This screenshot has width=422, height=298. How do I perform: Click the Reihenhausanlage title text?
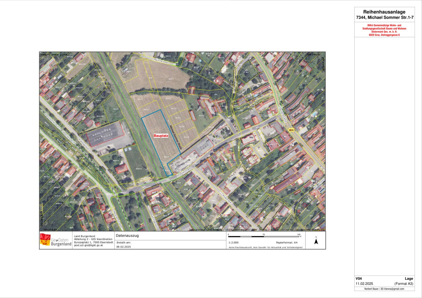point(384,12)
